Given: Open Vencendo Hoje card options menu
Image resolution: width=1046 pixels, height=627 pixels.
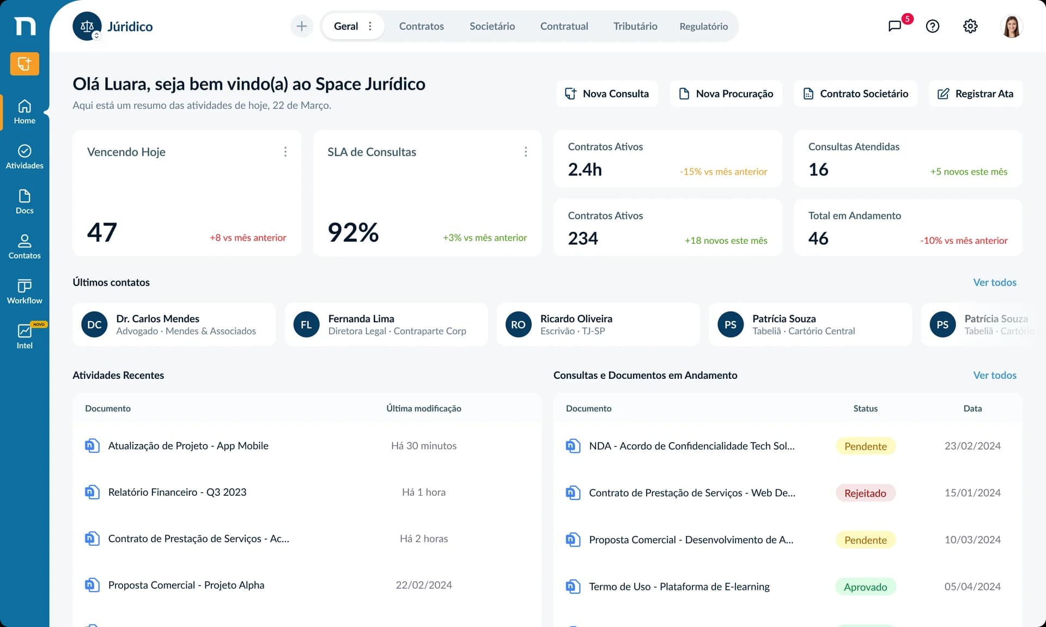Looking at the screenshot, I should (285, 152).
